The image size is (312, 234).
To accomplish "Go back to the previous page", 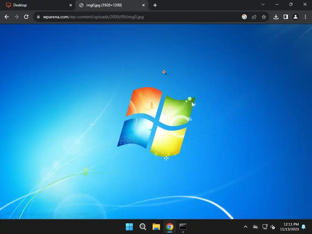I will [x=7, y=17].
